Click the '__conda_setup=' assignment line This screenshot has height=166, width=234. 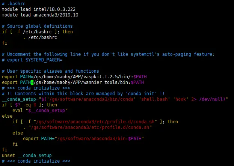coord(115,99)
